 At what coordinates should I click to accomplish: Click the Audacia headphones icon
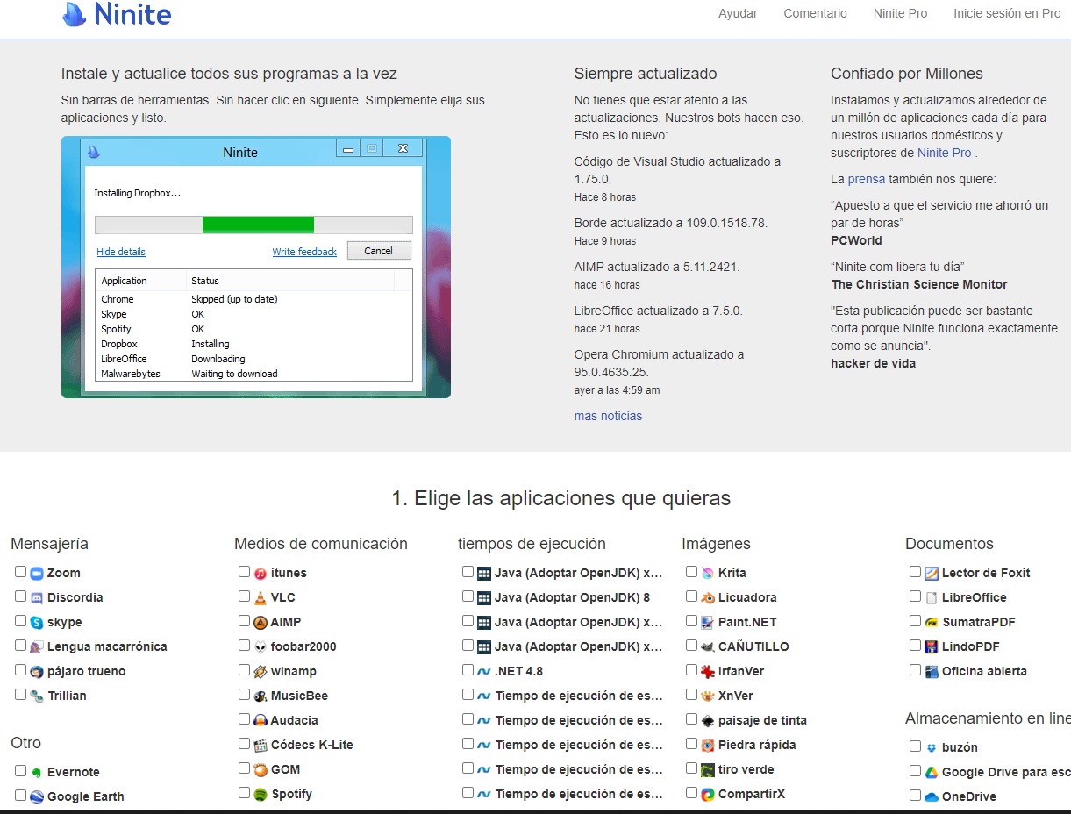pos(261,720)
